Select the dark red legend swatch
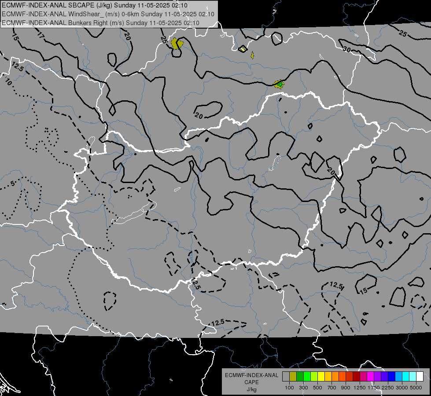 (357, 376)
